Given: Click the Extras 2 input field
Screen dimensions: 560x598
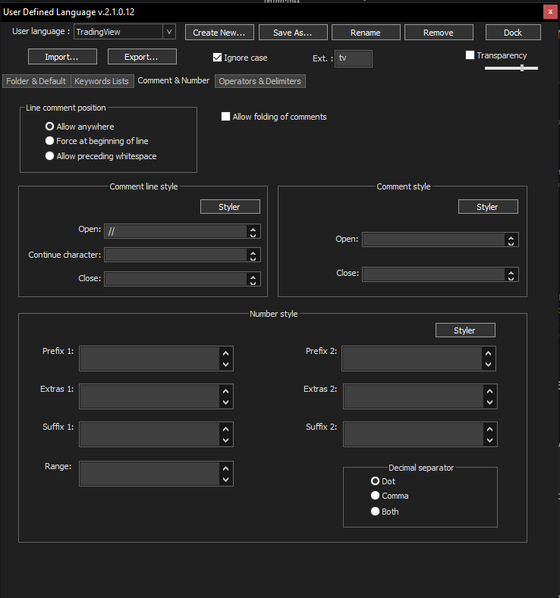Looking at the screenshot, I should (414, 396).
